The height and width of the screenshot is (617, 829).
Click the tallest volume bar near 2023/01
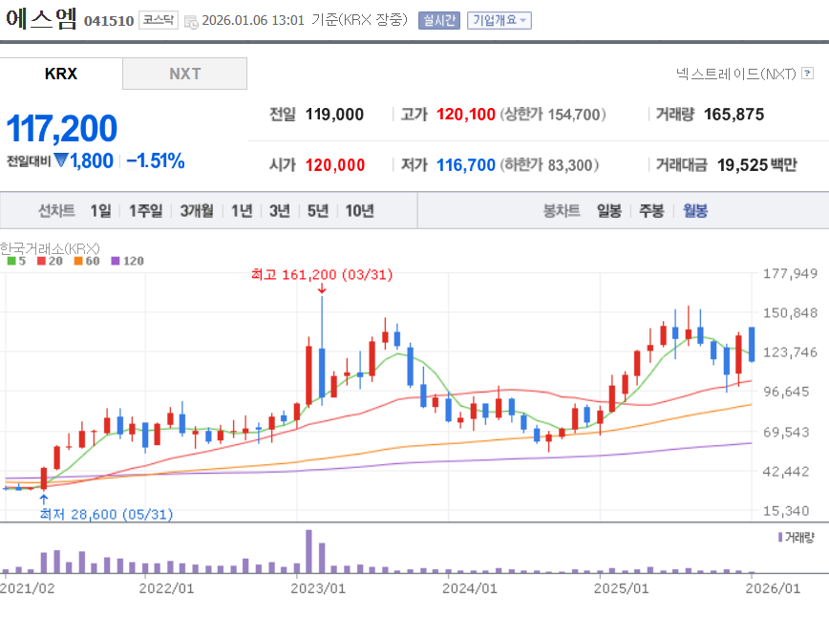tap(308, 551)
